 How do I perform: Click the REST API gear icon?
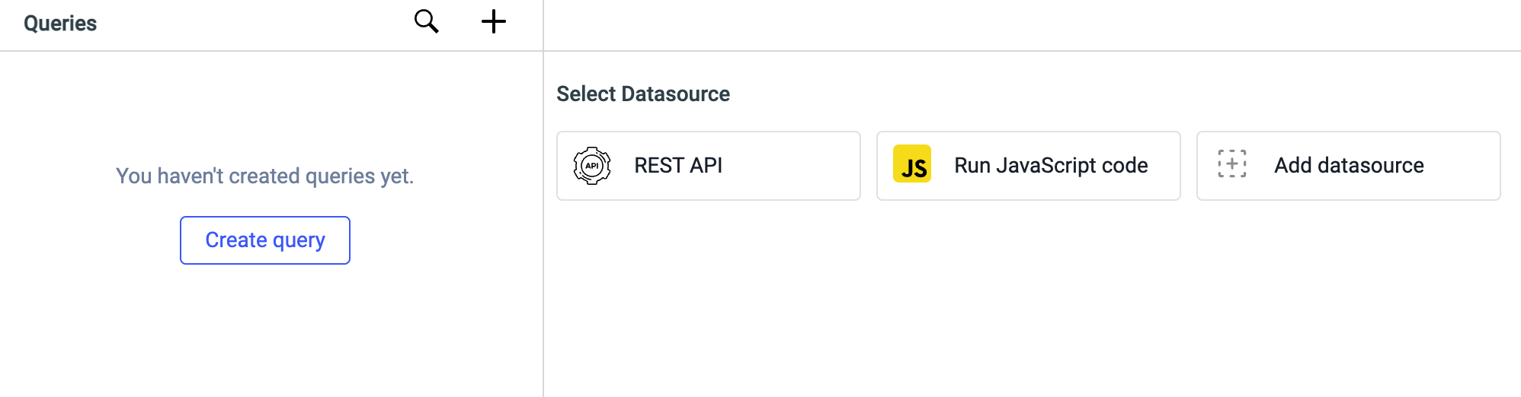tap(592, 166)
